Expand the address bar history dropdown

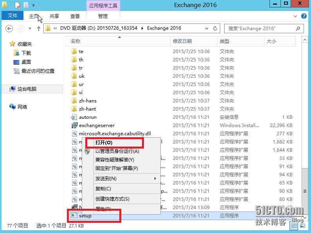(207, 28)
